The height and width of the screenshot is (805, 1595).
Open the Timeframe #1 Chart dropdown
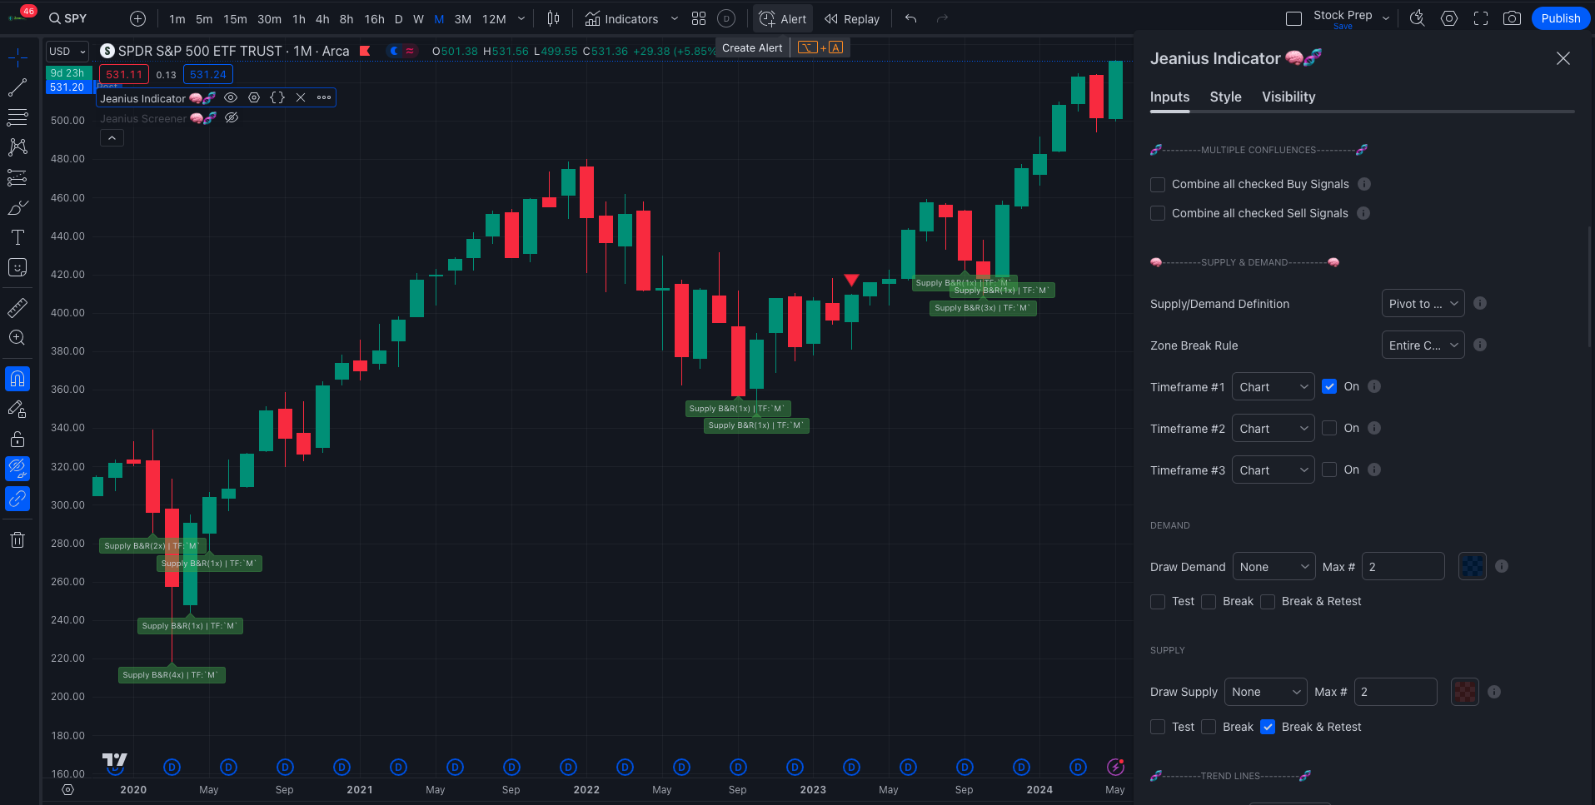[x=1273, y=387]
